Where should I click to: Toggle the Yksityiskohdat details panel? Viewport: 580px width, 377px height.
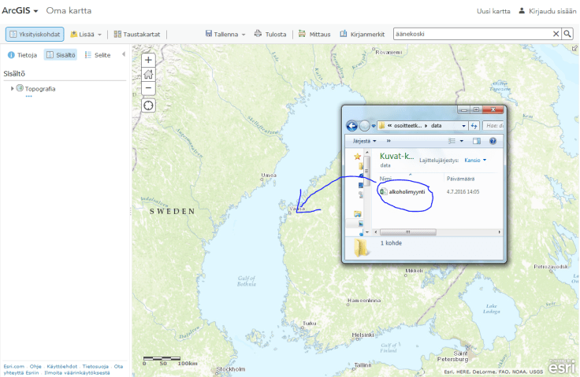click(x=35, y=34)
